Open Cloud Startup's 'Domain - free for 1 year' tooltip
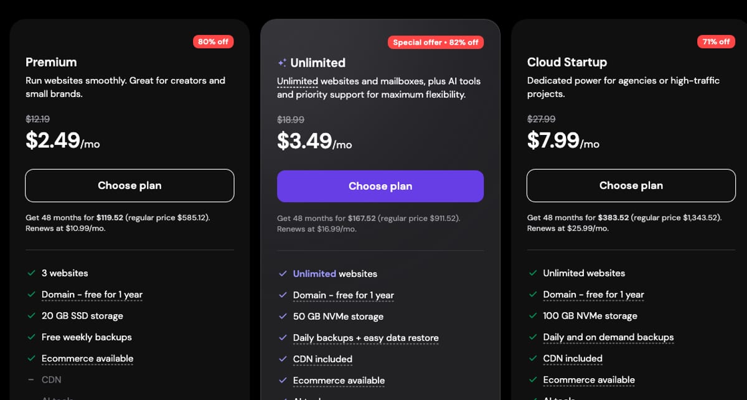The width and height of the screenshot is (747, 400). (593, 294)
